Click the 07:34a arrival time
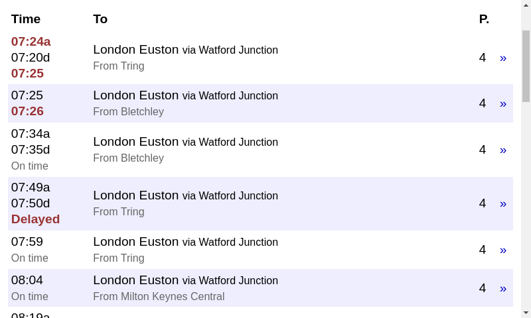 31,134
